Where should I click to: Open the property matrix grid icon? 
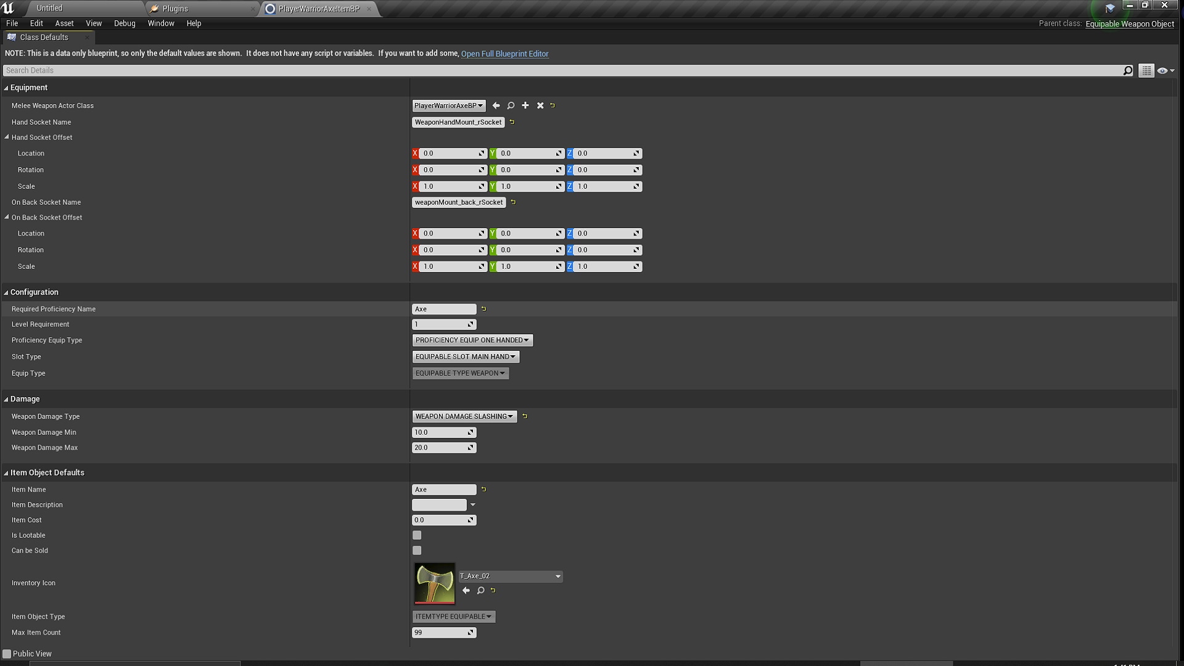(1146, 70)
